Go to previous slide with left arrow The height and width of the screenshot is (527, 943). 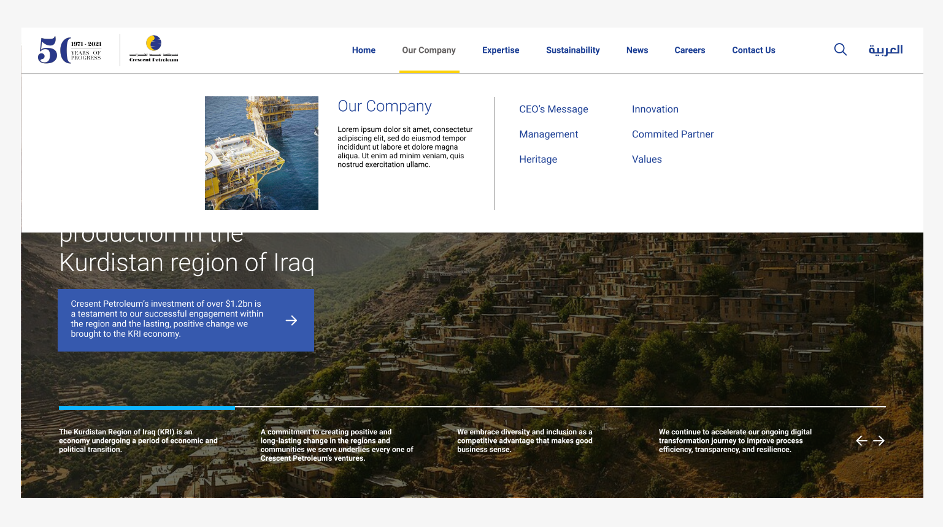tap(861, 440)
